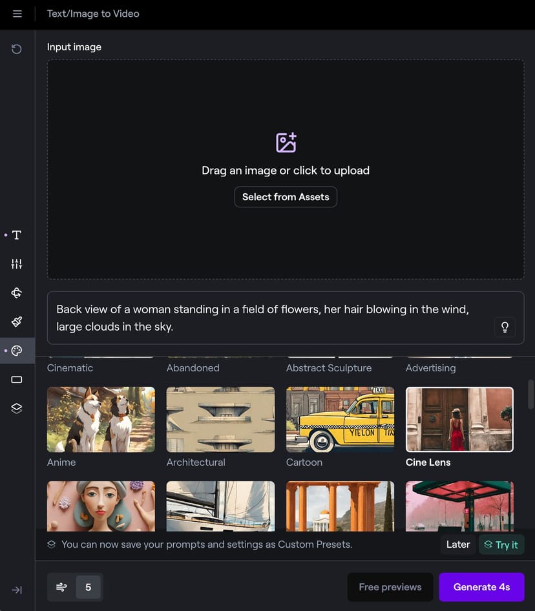Open the presets layers icon
Screen dimensions: 535x611
[x=17, y=408]
